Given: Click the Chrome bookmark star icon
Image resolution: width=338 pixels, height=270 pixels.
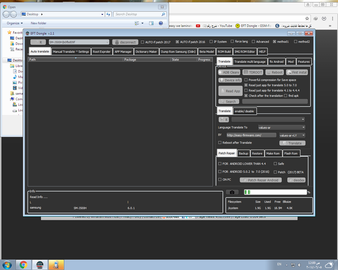Looking at the screenshot, I should click(307, 18).
